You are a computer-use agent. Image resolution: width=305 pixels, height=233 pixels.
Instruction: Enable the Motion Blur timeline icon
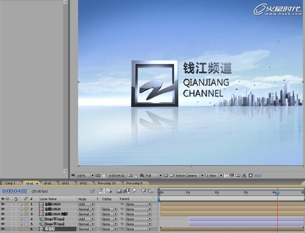pyautogui.click(x=133, y=191)
